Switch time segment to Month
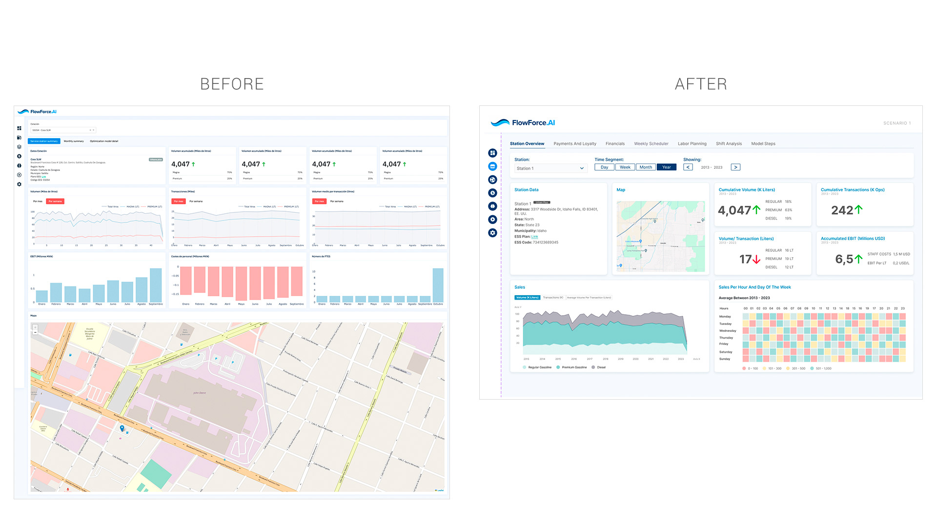The width and height of the screenshot is (937, 527). click(x=645, y=167)
